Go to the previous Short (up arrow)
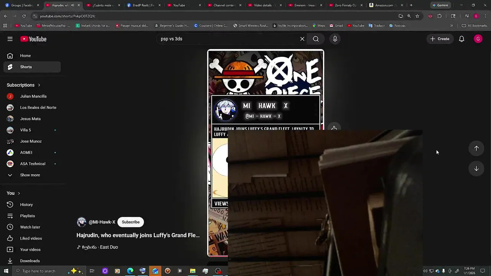This screenshot has height=276, width=491. pos(476,148)
